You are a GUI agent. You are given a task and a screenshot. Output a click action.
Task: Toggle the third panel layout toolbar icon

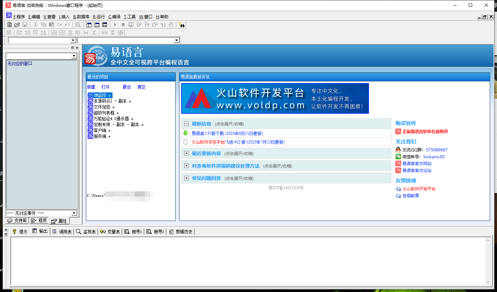tap(105, 25)
